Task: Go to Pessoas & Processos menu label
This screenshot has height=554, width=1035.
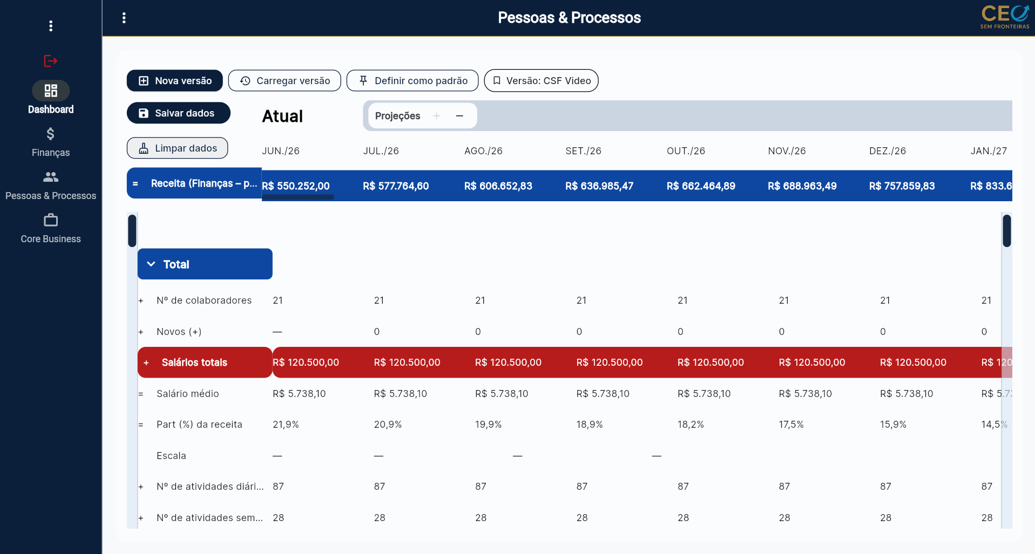Action: (x=51, y=196)
